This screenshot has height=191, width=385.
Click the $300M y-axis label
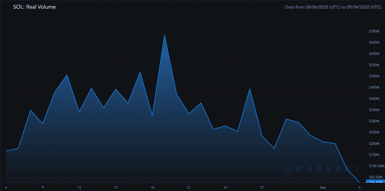(x=374, y=121)
